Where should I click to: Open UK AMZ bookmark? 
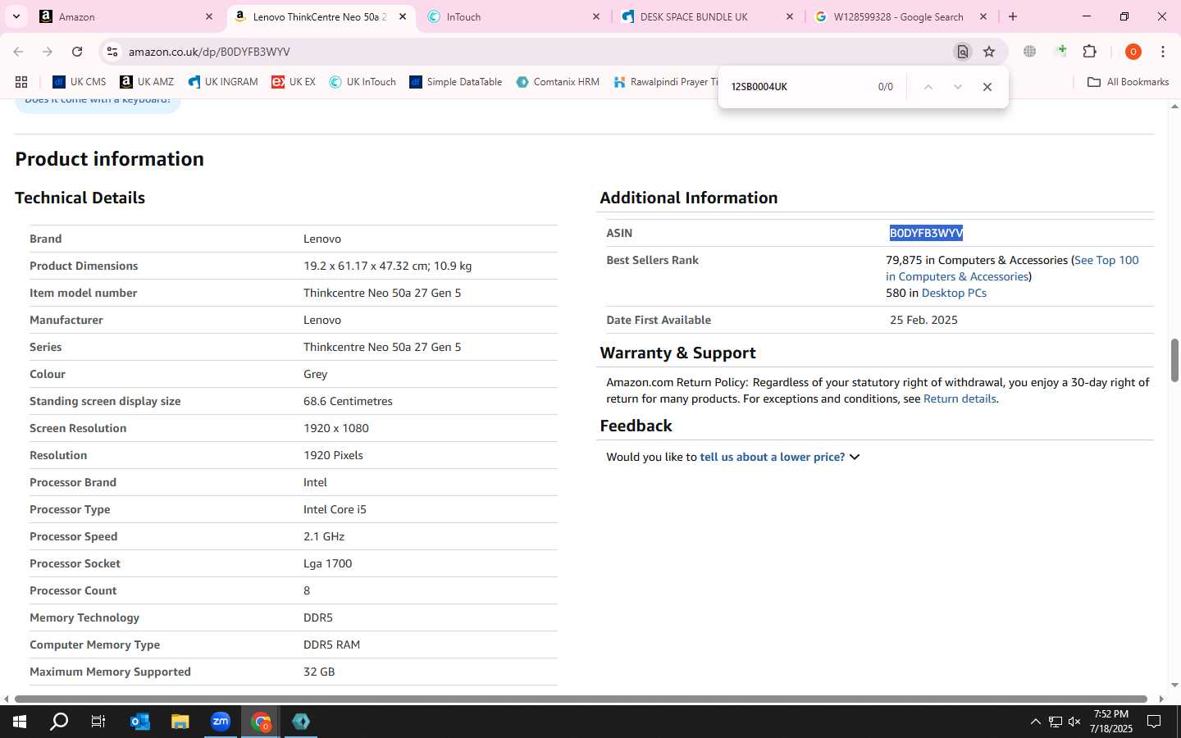(x=147, y=82)
